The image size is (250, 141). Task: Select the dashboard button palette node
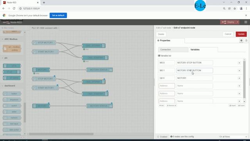(x=12, y=94)
